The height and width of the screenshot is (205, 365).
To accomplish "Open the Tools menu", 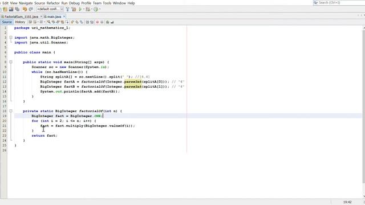I will pos(107,3).
